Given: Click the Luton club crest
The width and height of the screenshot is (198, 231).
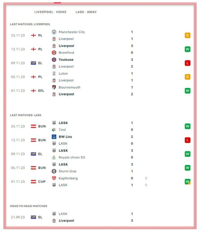Looking at the screenshot, I should point(54,74).
